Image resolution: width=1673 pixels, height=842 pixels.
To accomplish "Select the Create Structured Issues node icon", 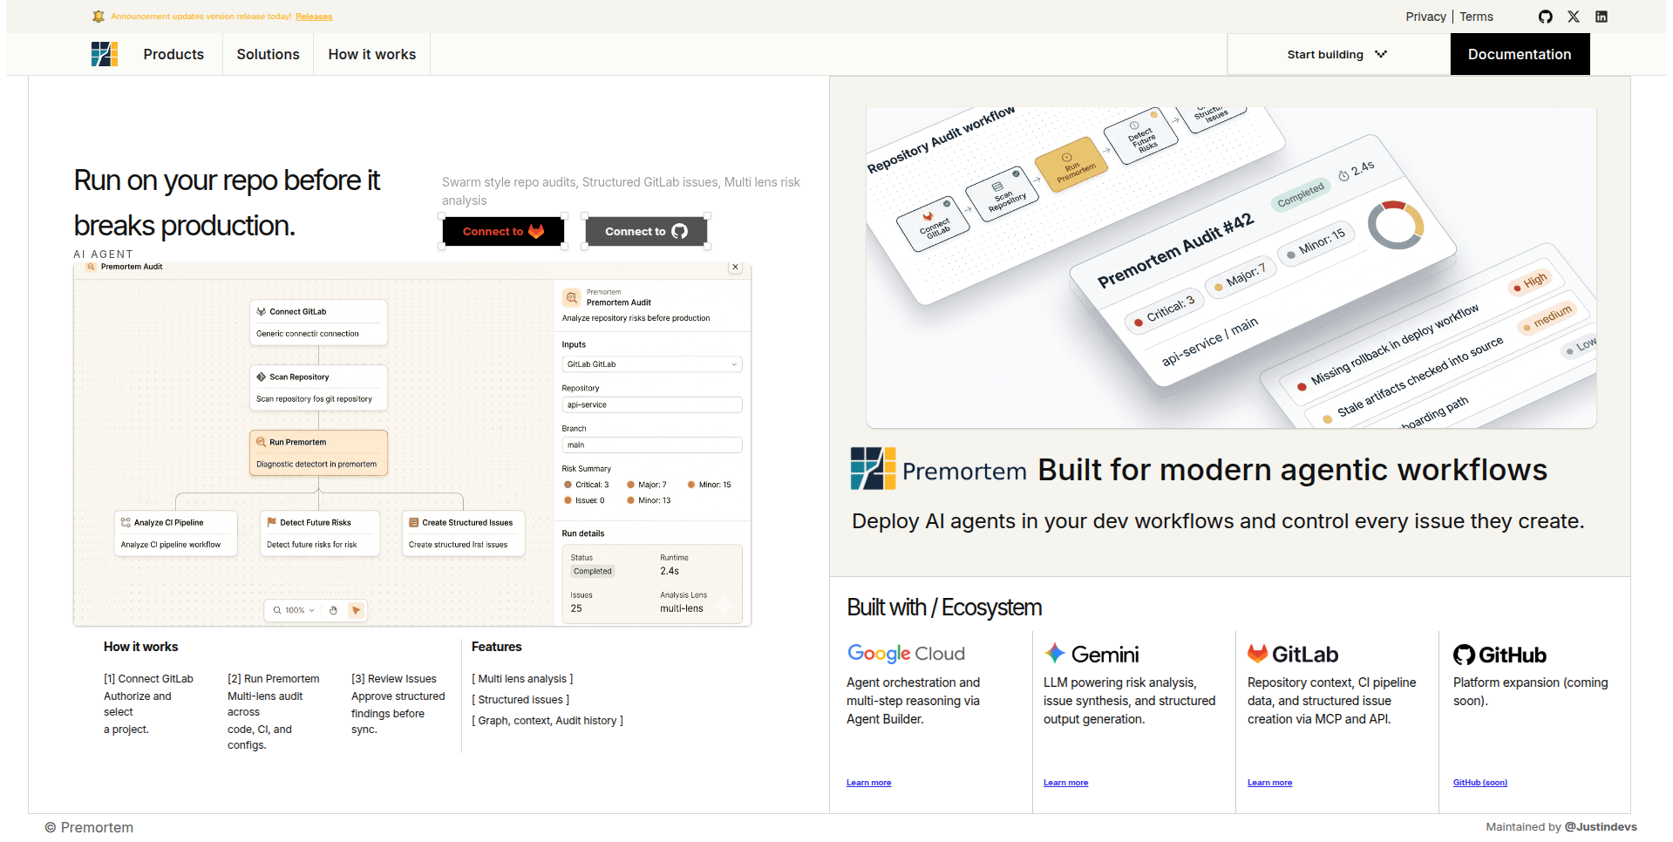I will coord(413,522).
